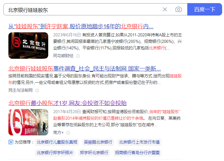This screenshot has width=224, height=161.
Task: Expand the dropdown arrow beside 民主与法制网
Action: 37,90
